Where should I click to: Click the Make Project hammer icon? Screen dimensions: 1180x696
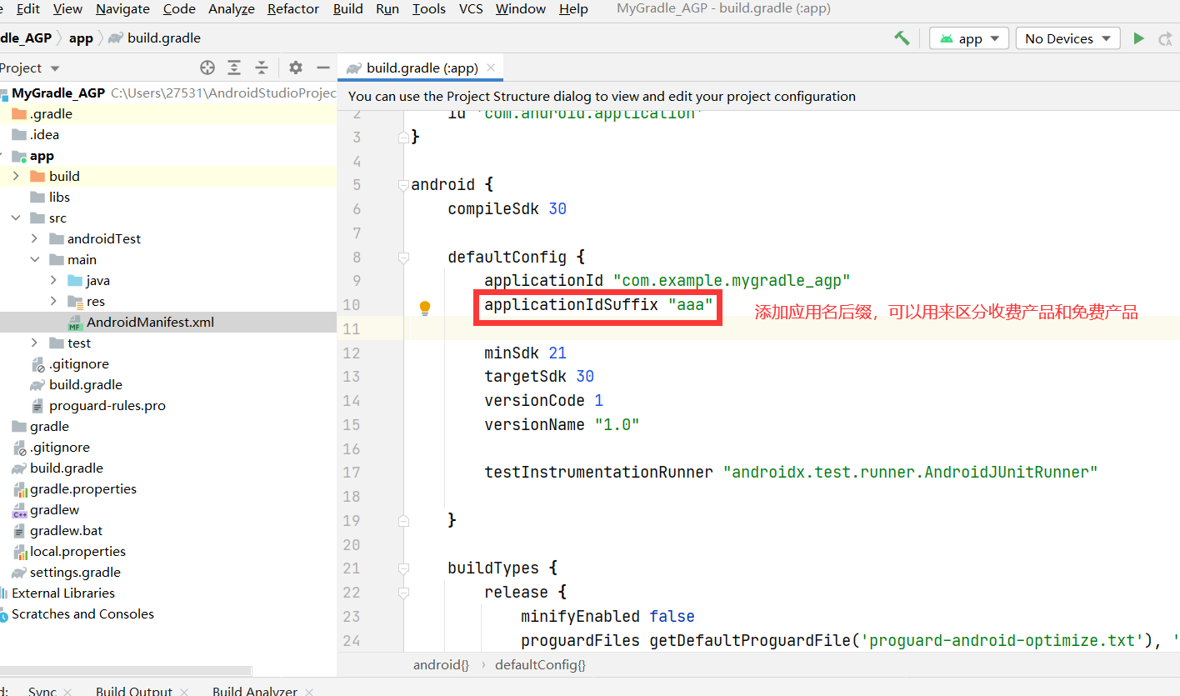click(902, 38)
